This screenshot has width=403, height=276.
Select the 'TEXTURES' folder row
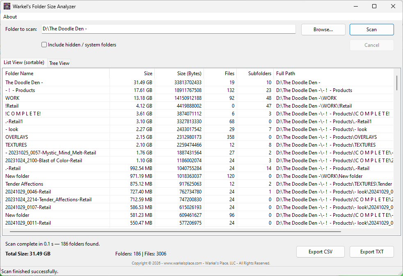[x=198, y=145]
